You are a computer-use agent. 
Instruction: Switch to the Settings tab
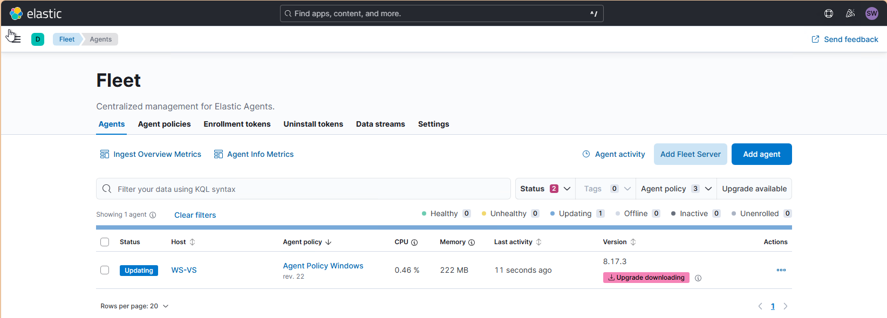433,124
